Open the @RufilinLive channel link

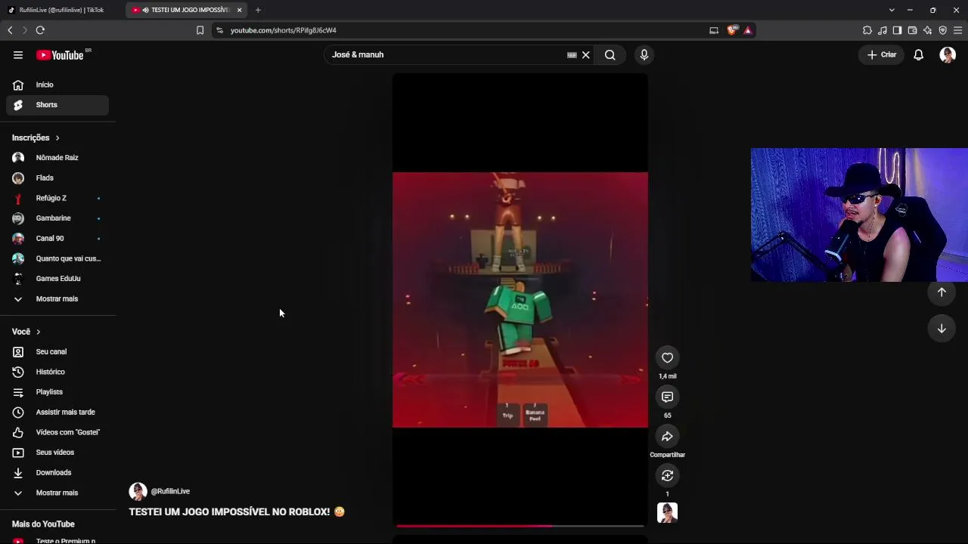point(170,491)
